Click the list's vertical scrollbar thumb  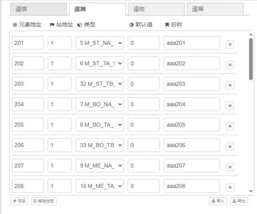(x=251, y=59)
